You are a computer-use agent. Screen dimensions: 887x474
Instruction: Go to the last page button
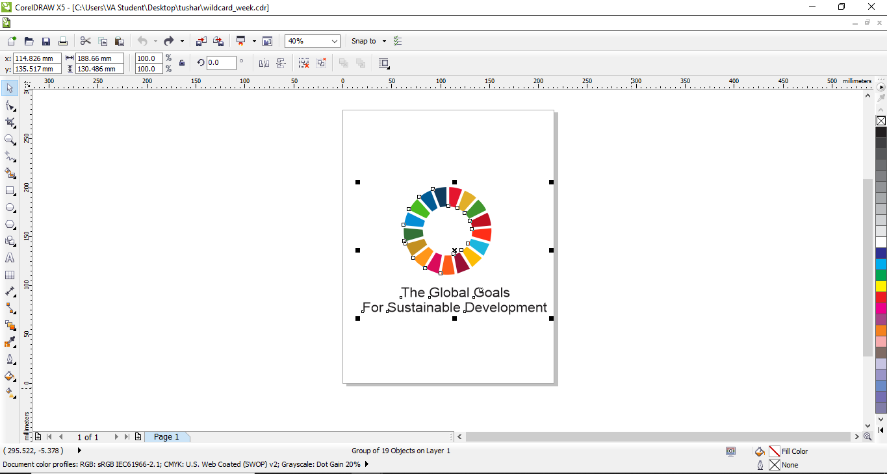pos(127,437)
